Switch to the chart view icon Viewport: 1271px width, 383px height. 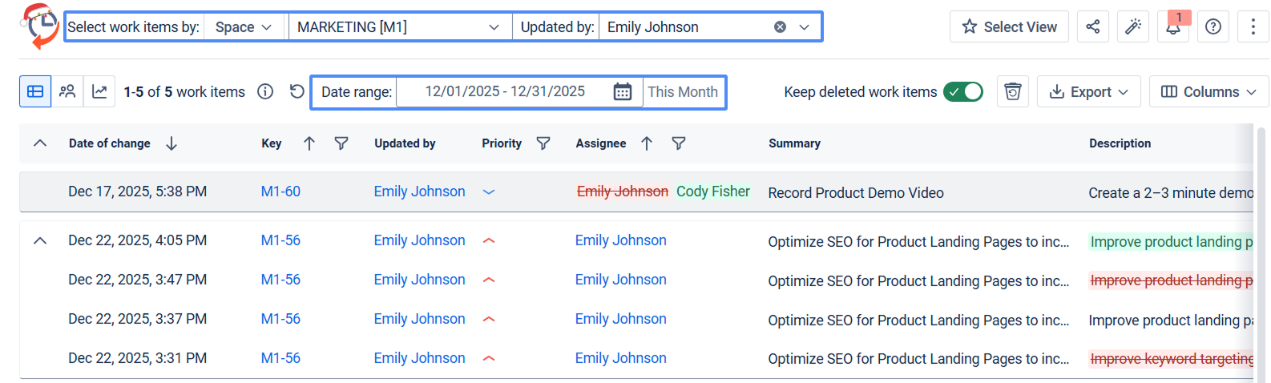[x=99, y=91]
